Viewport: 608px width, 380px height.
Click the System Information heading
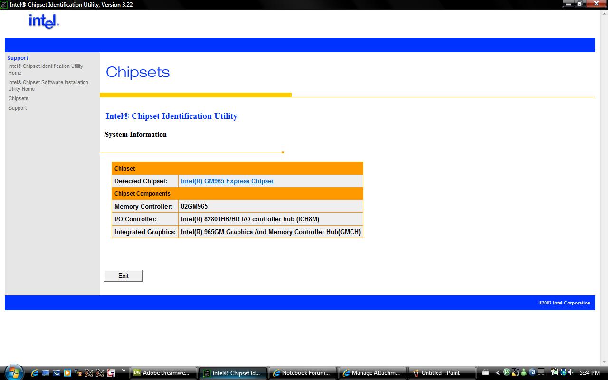pos(135,134)
